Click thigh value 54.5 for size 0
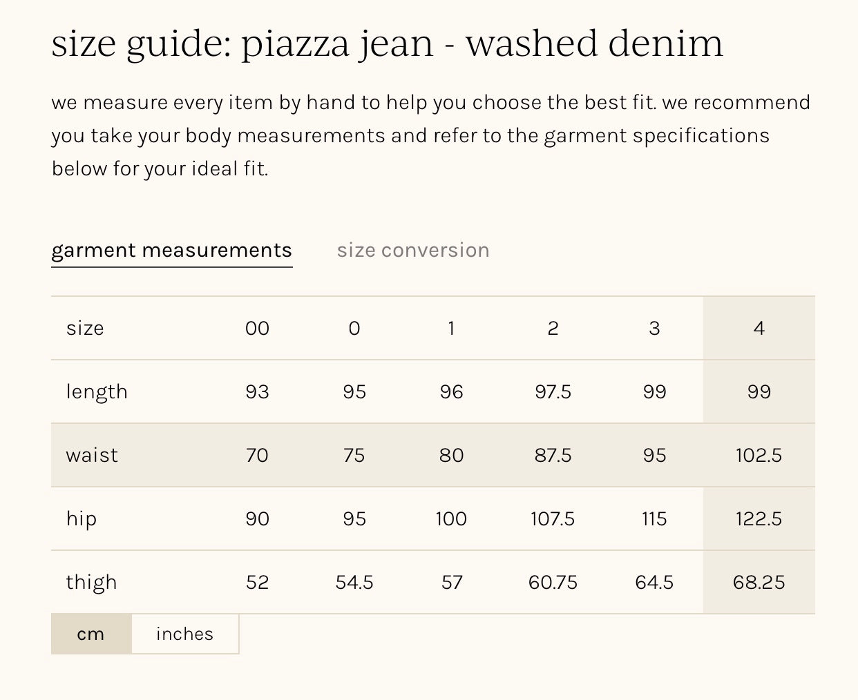This screenshot has height=700, width=858. (354, 582)
